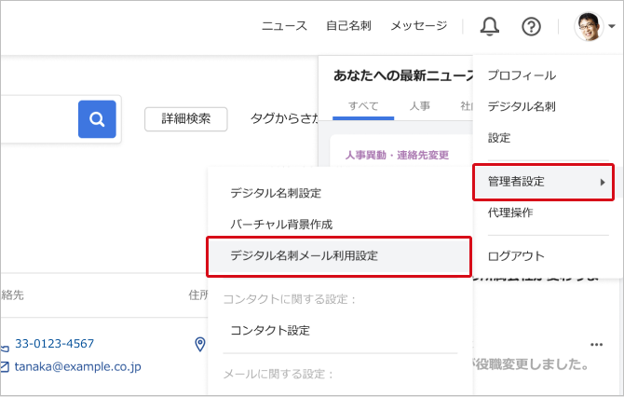
Task: Click the map pin location icon
Action: coord(199,345)
